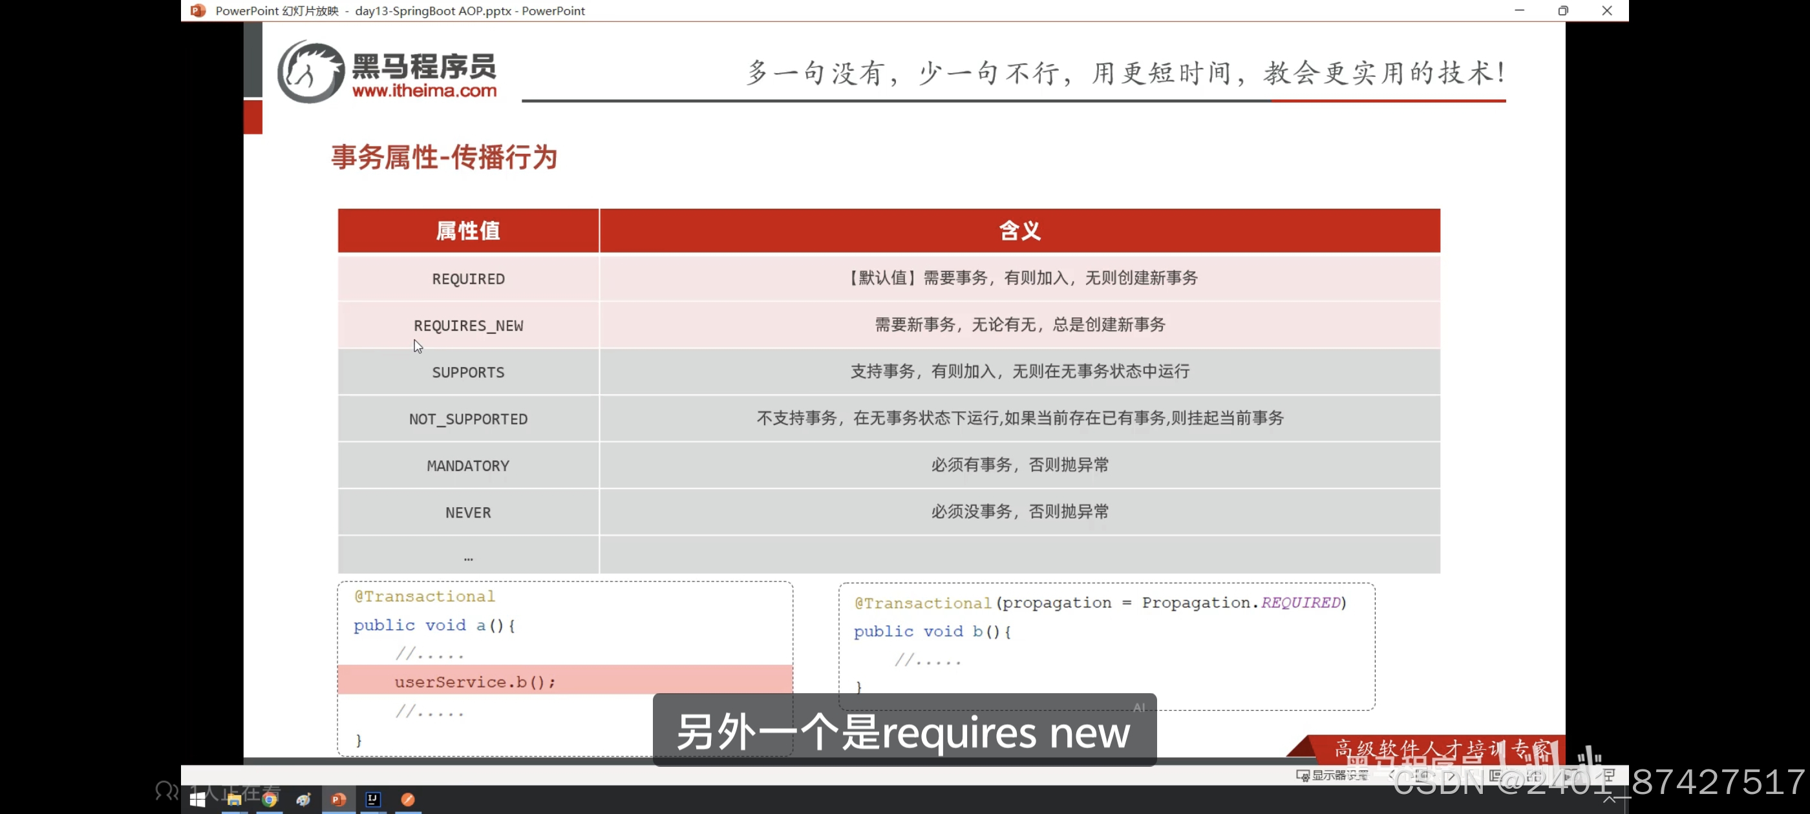Image resolution: width=1810 pixels, height=814 pixels.
Task: Click the NOT_SUPPORTED row in the table
Action: [468, 419]
